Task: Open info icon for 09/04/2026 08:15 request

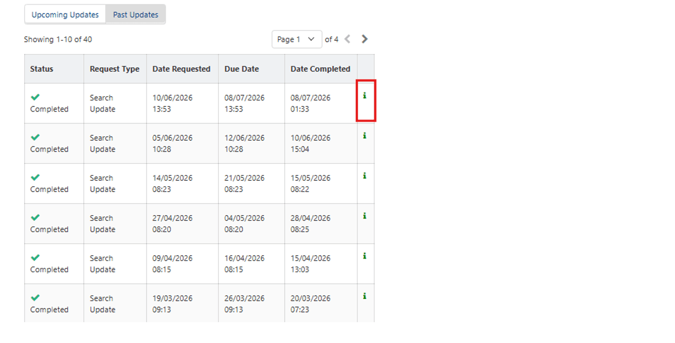Action: 365,256
